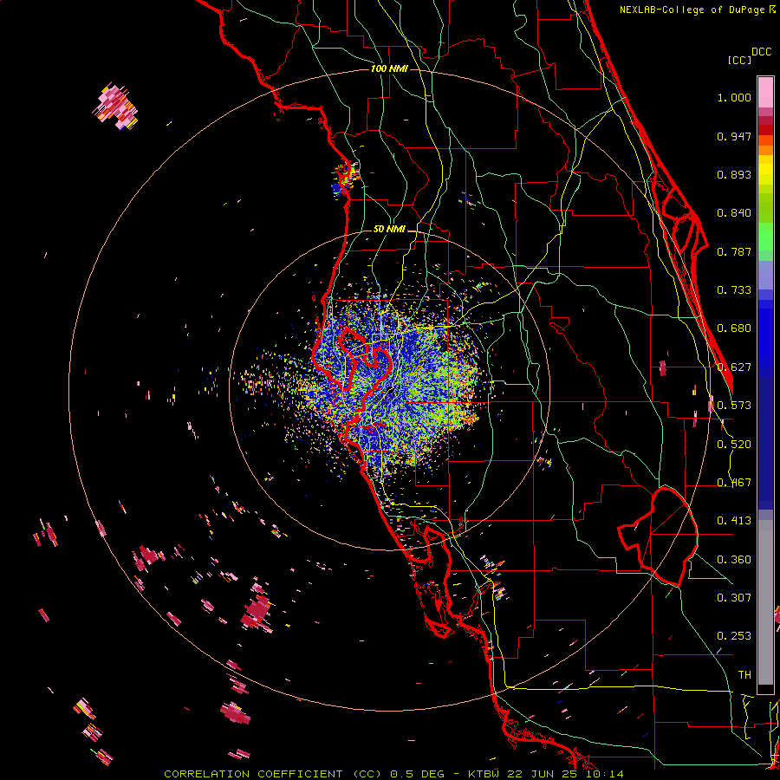Image resolution: width=780 pixels, height=780 pixels.
Task: Select the 0.307 value on color scale
Action: (x=734, y=598)
